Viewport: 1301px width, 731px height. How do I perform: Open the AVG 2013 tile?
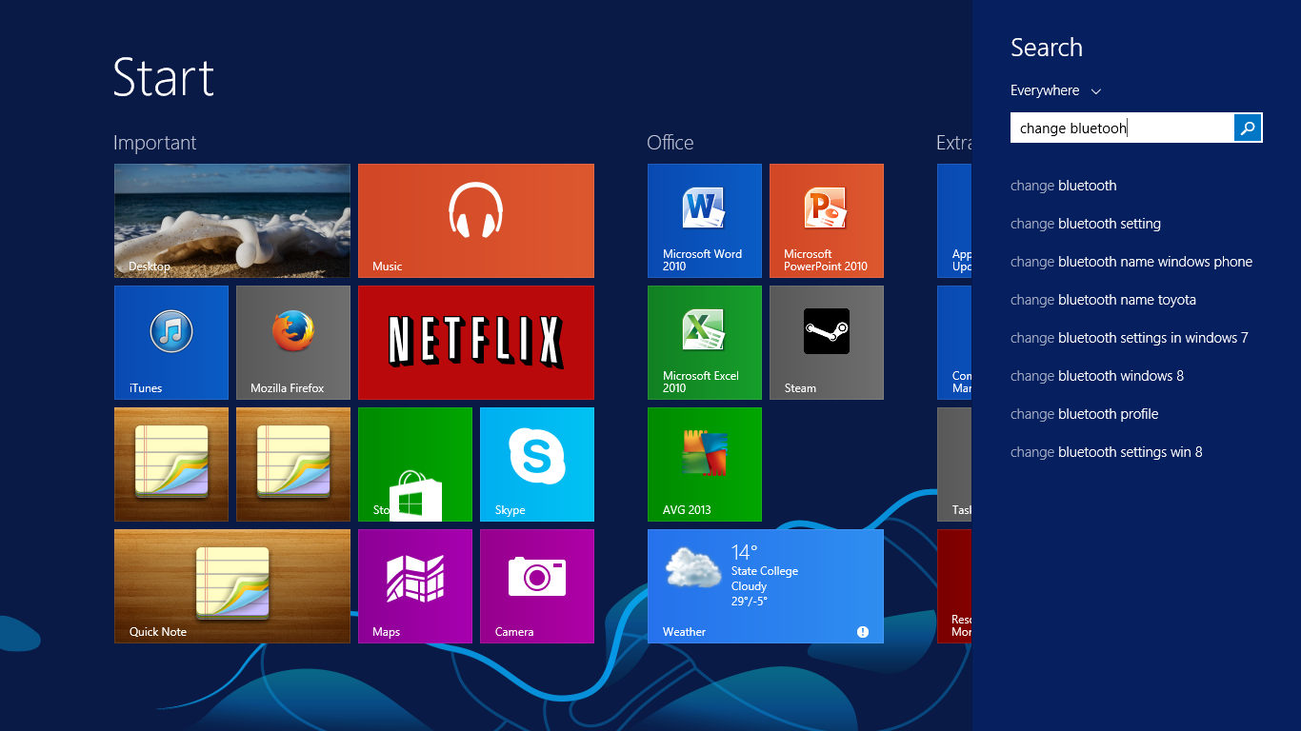pyautogui.click(x=705, y=464)
